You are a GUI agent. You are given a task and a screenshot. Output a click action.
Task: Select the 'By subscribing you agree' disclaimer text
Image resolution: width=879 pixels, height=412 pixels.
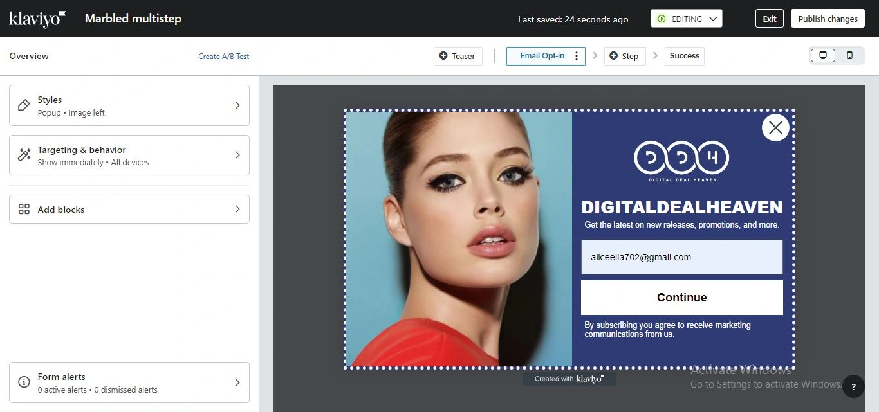667,329
